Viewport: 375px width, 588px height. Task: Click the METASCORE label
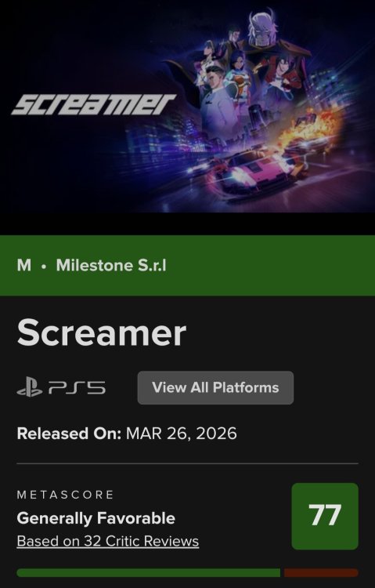tap(65, 495)
